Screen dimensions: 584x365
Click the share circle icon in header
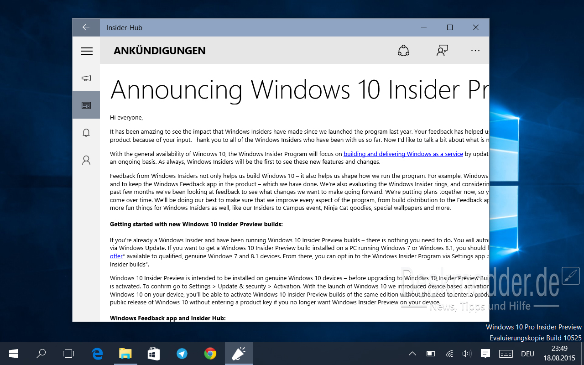coord(403,51)
